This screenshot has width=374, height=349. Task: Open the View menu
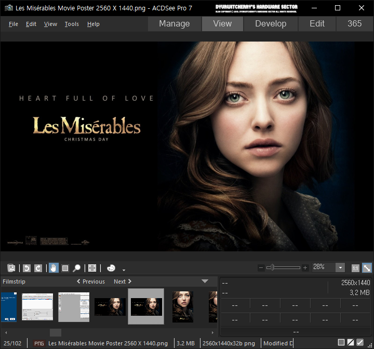pyautogui.click(x=50, y=24)
